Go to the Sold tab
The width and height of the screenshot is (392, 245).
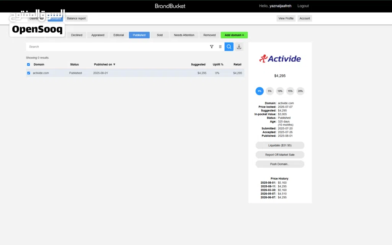tap(160, 35)
